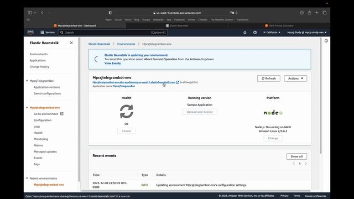
Task: Click Show all recent events
Action: [x=296, y=156]
